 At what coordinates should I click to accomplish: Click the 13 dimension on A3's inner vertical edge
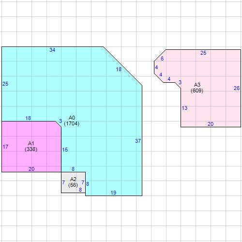click(184, 108)
